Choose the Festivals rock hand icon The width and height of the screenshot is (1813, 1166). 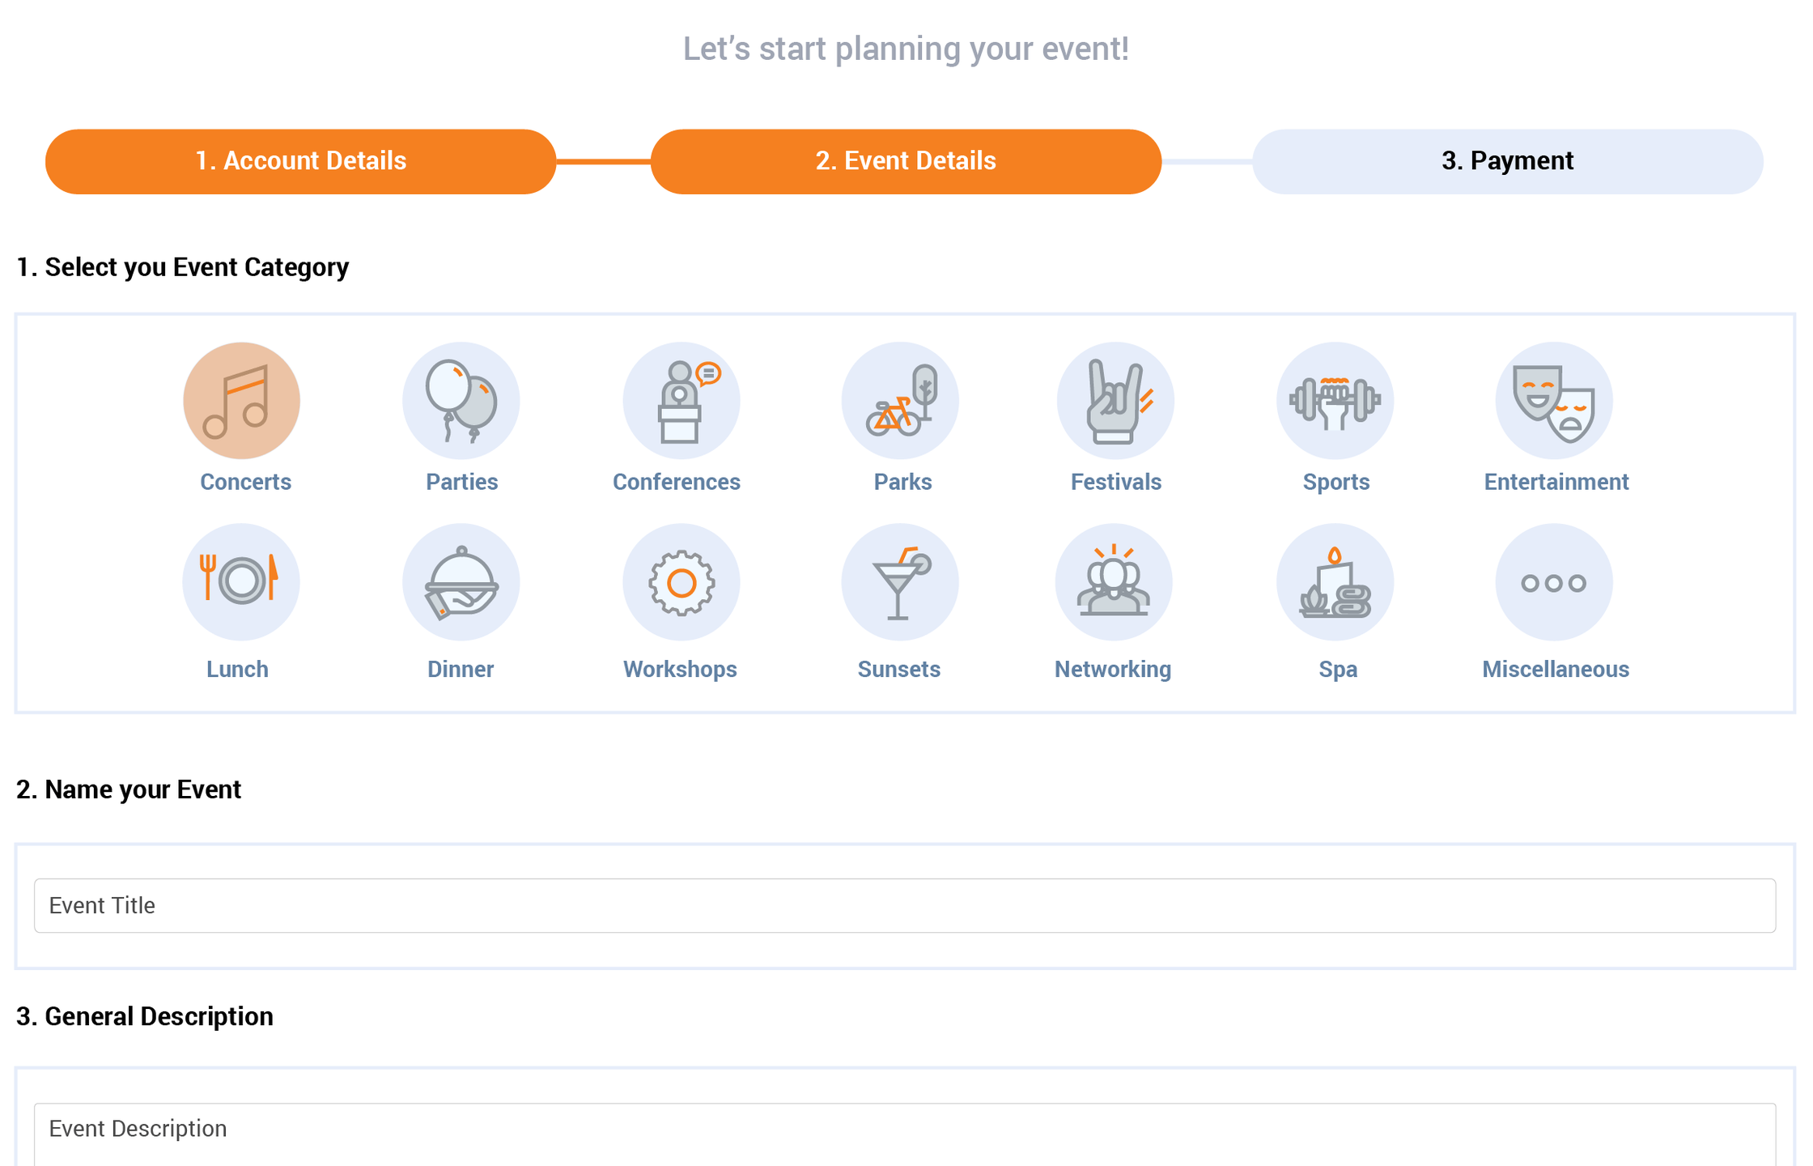[1115, 401]
